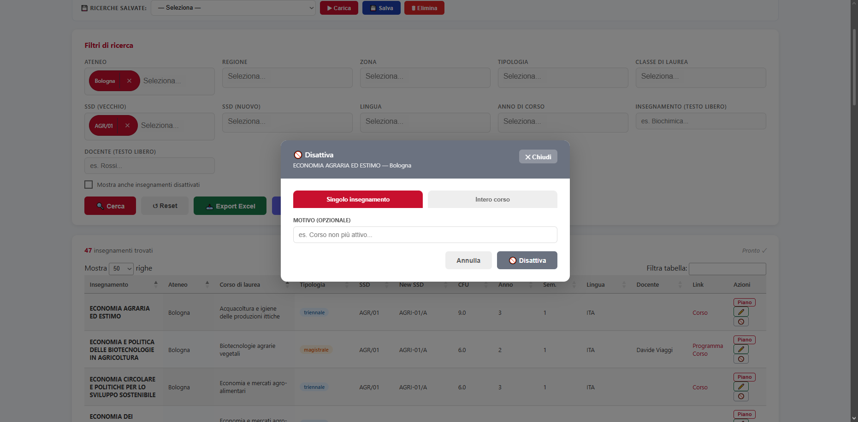Image resolution: width=858 pixels, height=422 pixels.
Task: Click the Tipologia column header
Action: tap(312, 284)
